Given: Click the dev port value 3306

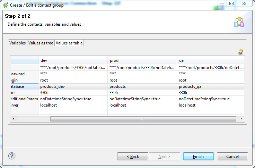Looking at the screenshot, I should [73, 93].
